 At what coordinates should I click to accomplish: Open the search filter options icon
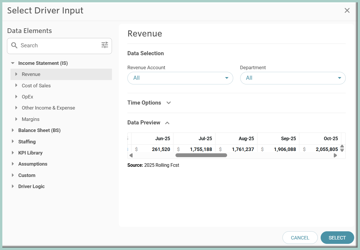tap(105, 45)
